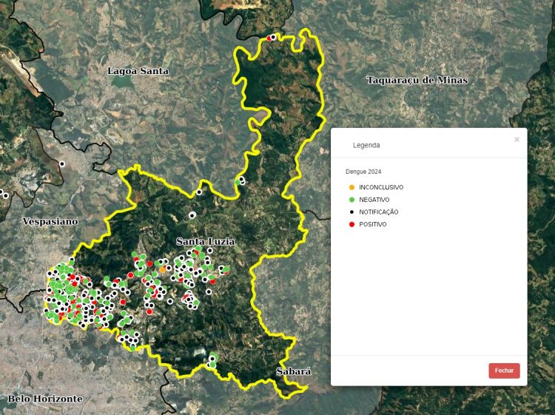
Task: Dismiss the Legenda dialog using the X
Action: click(x=517, y=139)
